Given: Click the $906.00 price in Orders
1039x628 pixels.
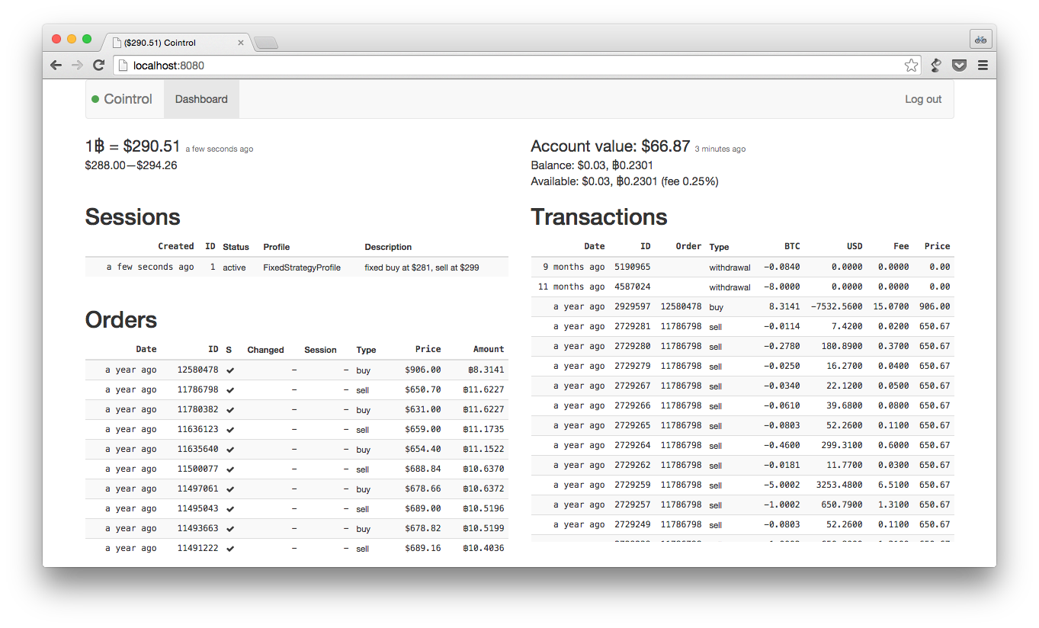Looking at the screenshot, I should 423,370.
